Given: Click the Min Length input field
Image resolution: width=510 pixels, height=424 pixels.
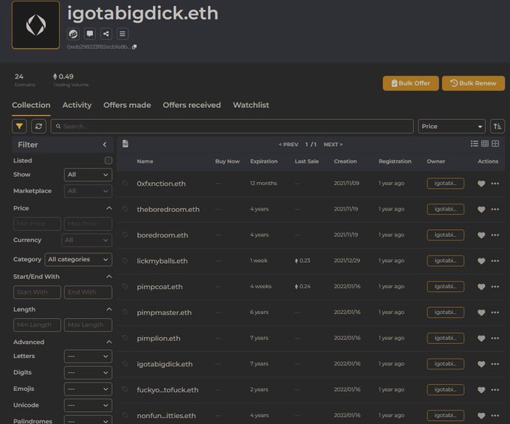Looking at the screenshot, I should click(x=37, y=325).
